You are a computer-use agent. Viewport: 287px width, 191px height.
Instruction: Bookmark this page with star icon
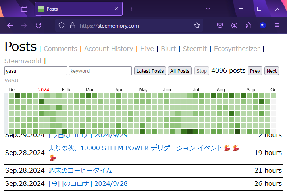pos(197,26)
